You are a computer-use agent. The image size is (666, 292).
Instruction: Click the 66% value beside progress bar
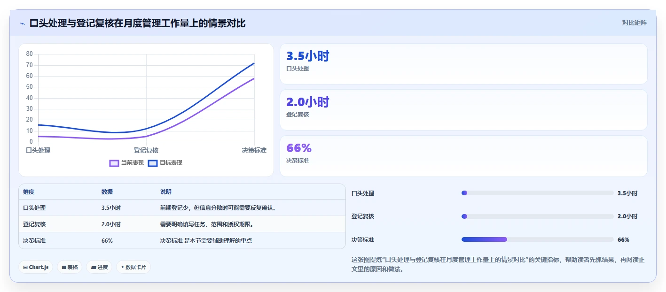[623, 239]
